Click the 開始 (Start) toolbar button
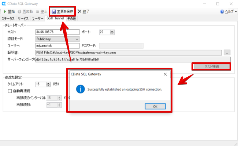The image size is (238, 146). (x=9, y=12)
